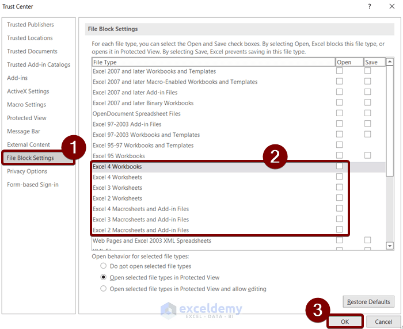
Task: Check Save for Excel 95 Workbooks
Action: (367, 155)
